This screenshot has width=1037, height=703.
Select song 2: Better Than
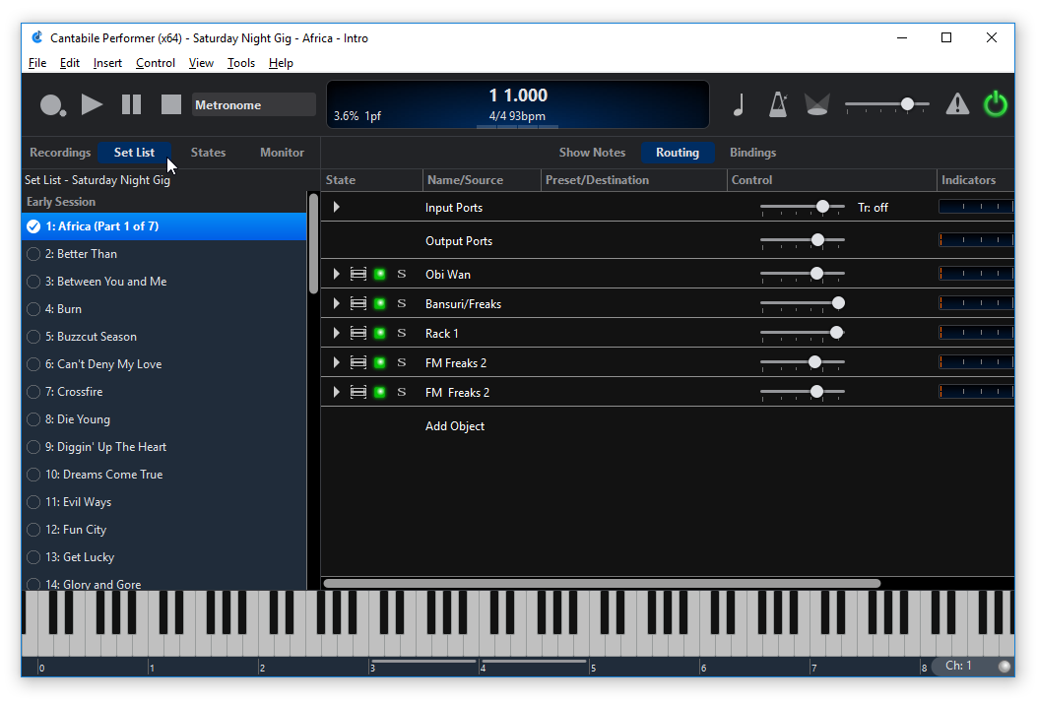pyautogui.click(x=164, y=254)
